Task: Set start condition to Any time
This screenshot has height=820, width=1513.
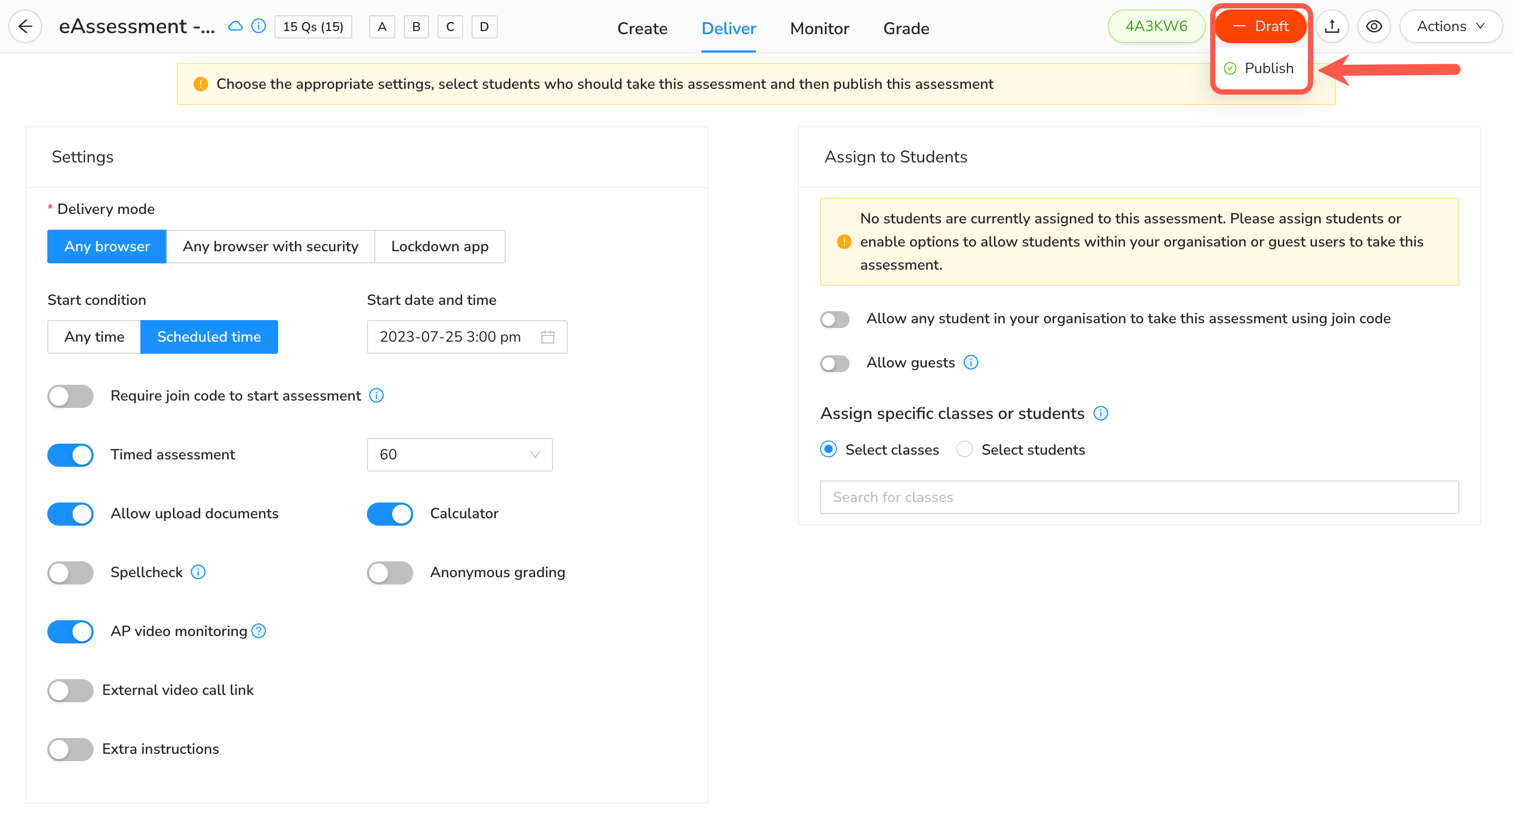Action: [x=94, y=336]
